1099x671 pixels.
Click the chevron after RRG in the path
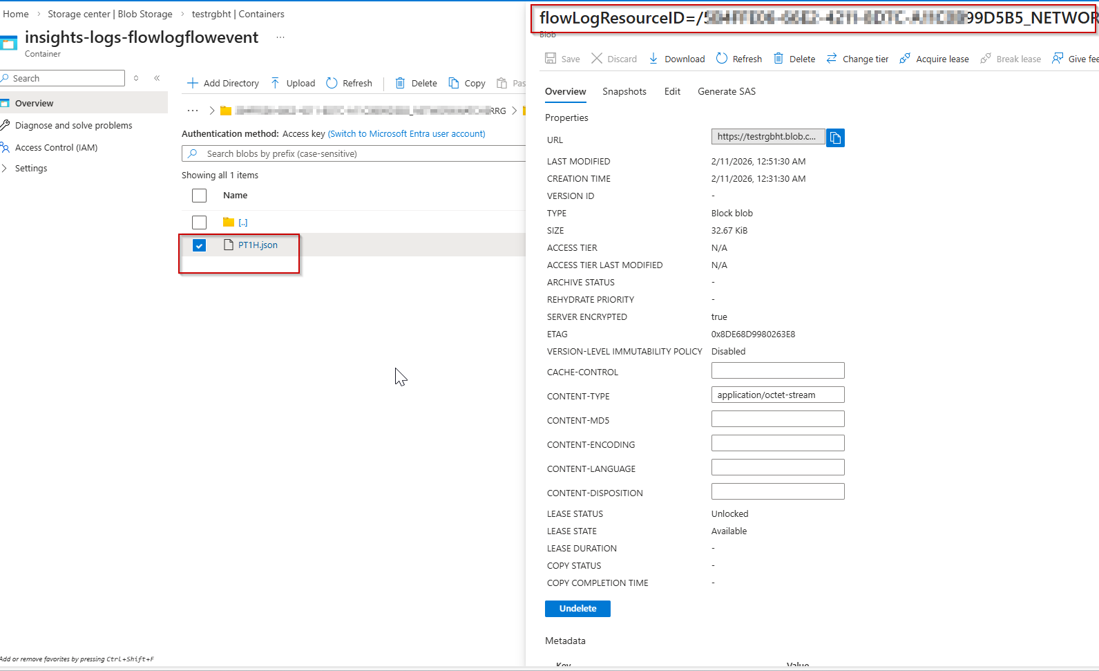[x=515, y=111]
